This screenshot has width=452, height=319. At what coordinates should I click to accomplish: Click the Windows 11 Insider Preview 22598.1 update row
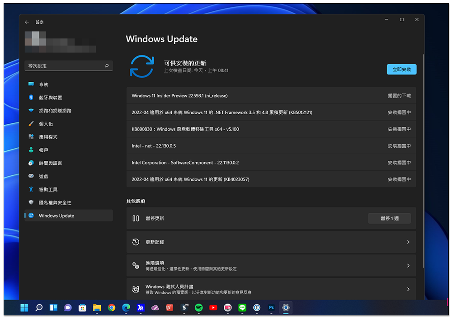(271, 96)
